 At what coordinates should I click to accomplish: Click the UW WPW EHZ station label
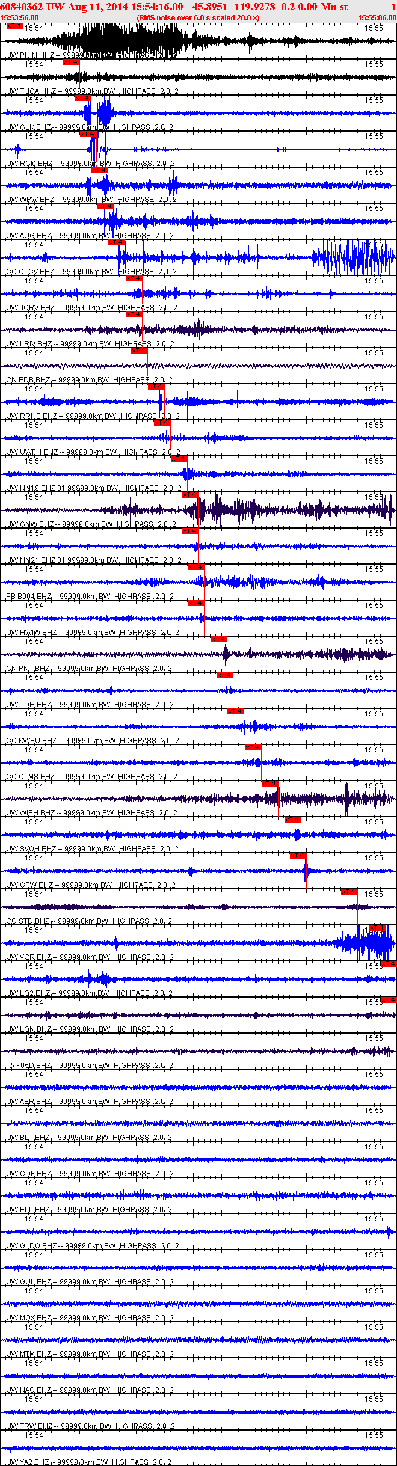tap(91, 200)
